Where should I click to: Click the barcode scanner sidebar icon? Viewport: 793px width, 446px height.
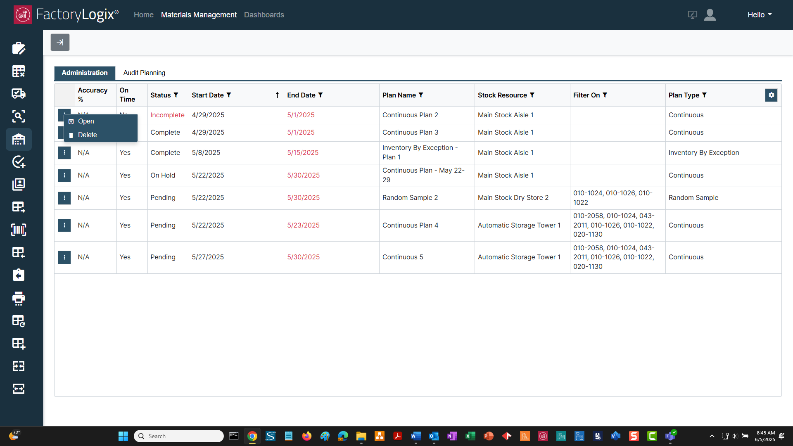(19, 230)
